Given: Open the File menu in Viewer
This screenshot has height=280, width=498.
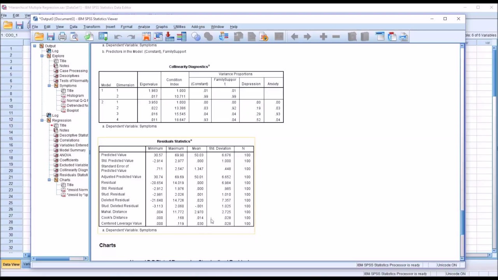Looking at the screenshot, I should tap(35, 27).
